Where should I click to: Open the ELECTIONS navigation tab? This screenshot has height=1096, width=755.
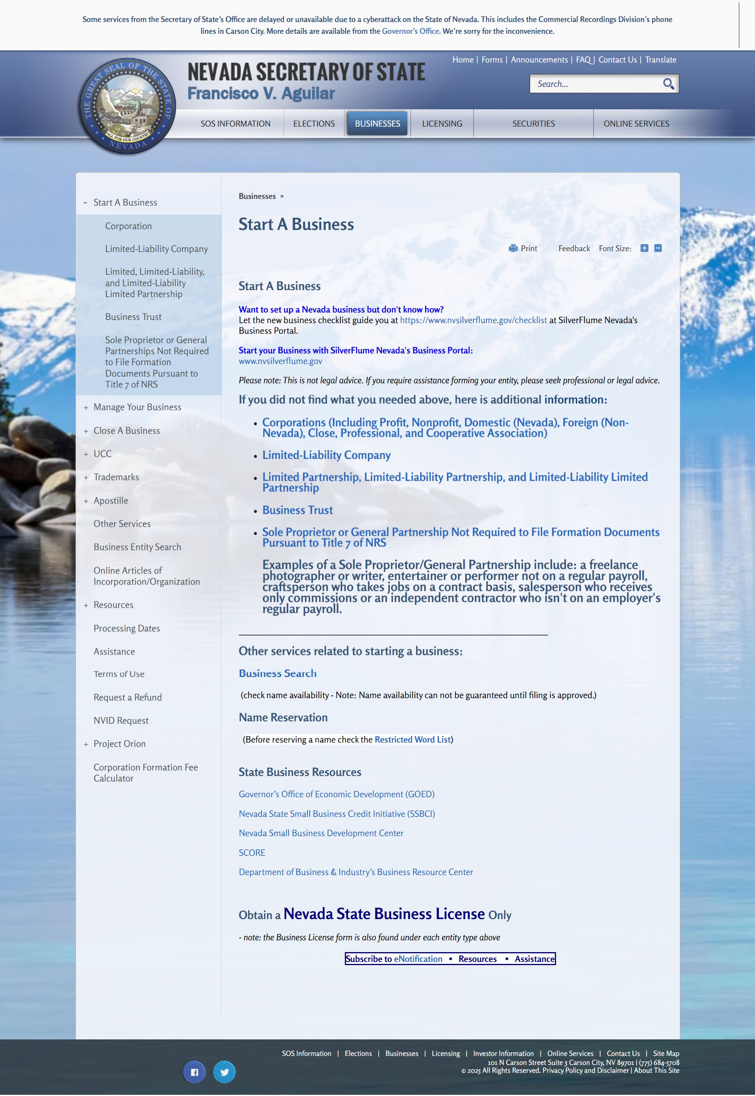314,123
